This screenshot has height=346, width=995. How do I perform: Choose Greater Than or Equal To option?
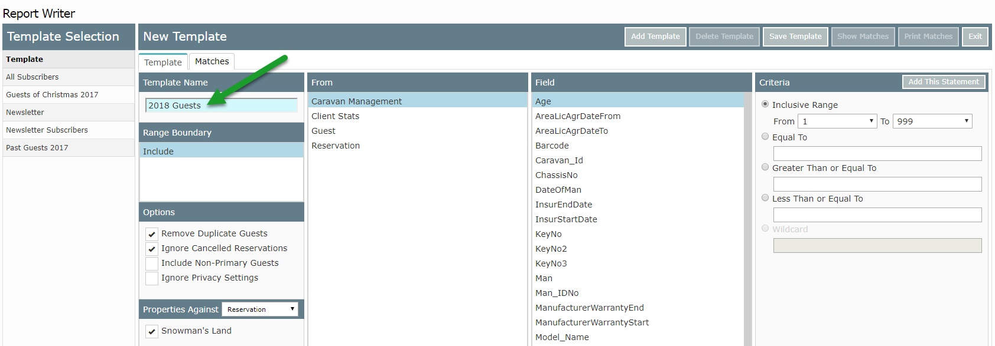tap(765, 167)
